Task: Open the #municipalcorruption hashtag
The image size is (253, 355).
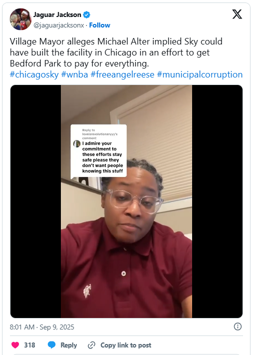Action: pyautogui.click(x=200, y=74)
